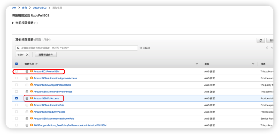
Task: Click orange policy icon for AmazonSSMAutomationRole
Action: 32,105
